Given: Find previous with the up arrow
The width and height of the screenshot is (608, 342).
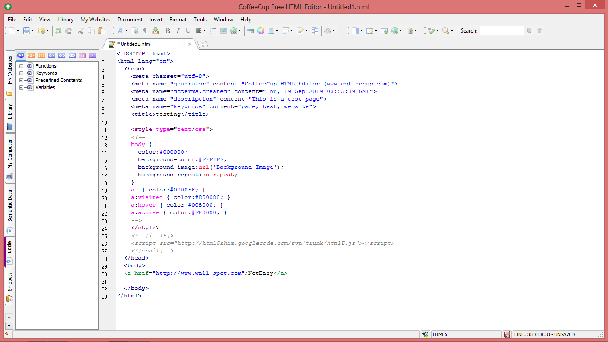Looking at the screenshot, I should pyautogui.click(x=539, y=31).
